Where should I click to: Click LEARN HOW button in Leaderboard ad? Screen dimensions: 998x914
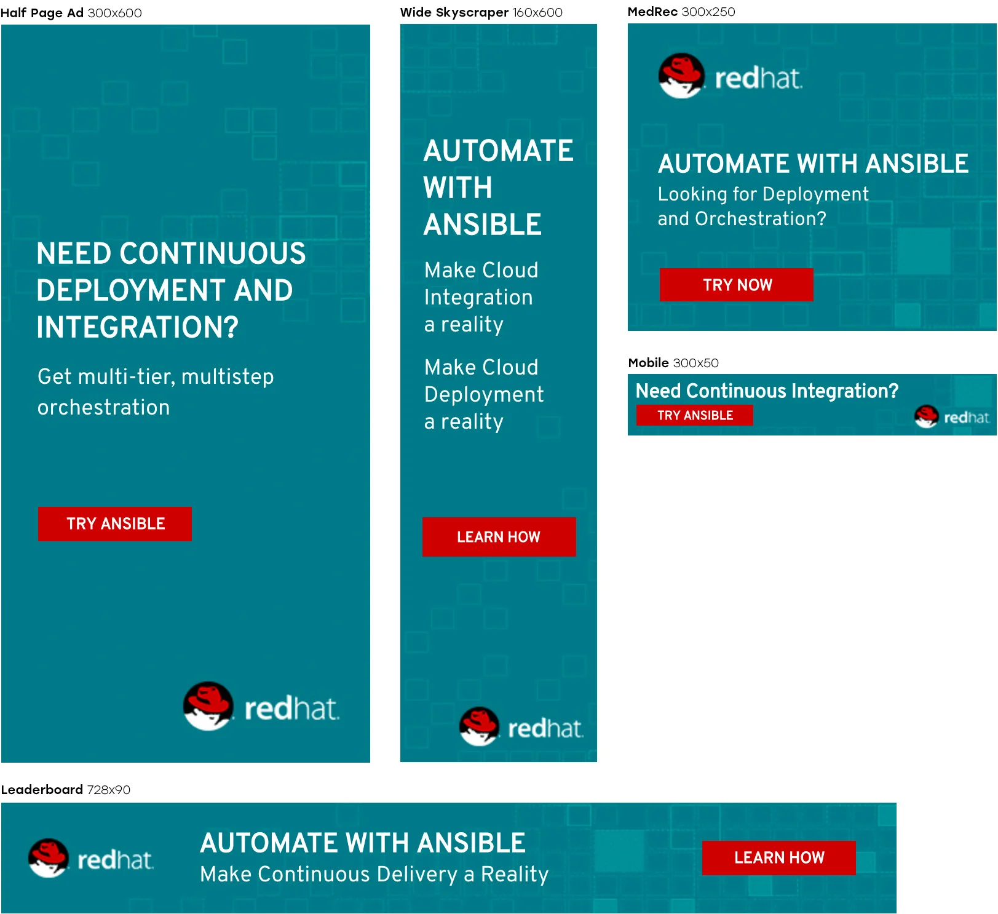[x=779, y=857]
